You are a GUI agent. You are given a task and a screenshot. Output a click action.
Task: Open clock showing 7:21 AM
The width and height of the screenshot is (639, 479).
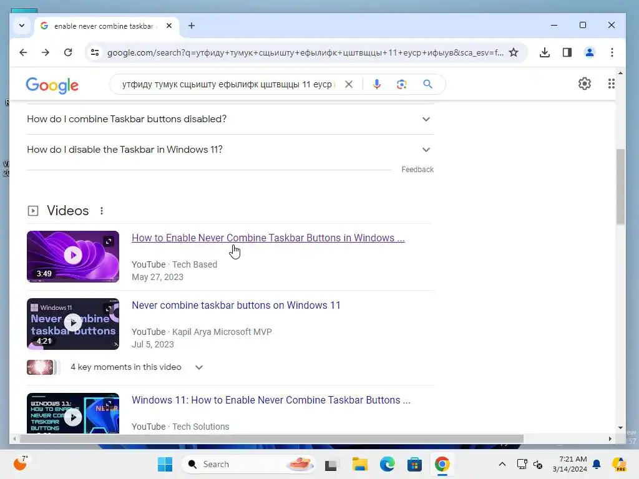pyautogui.click(x=570, y=464)
